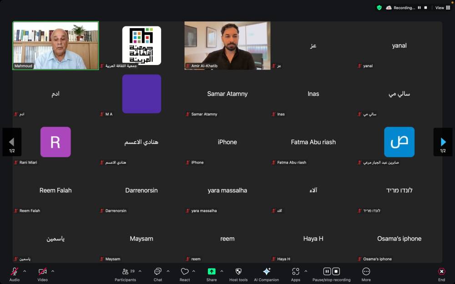Expand the Audio options chevron
Image resolution: width=455 pixels, height=284 pixels.
click(25, 271)
